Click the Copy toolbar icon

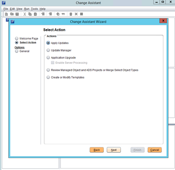tap(30, 14)
